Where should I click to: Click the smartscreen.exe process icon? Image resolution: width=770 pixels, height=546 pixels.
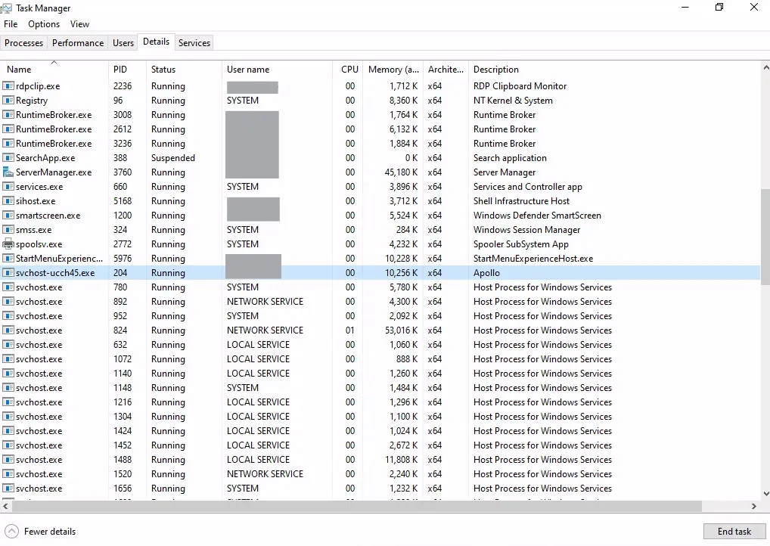pyautogui.click(x=9, y=215)
